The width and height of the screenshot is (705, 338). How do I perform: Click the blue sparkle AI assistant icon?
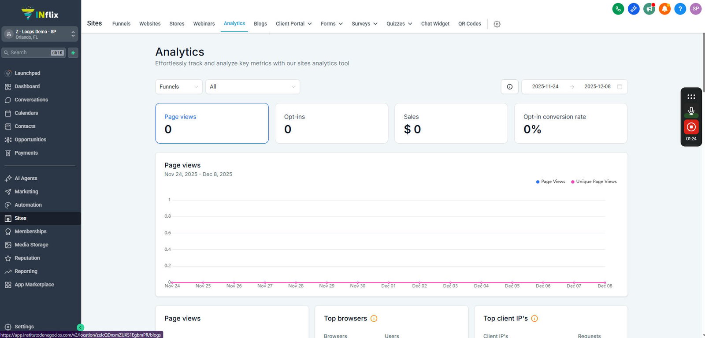tap(634, 9)
